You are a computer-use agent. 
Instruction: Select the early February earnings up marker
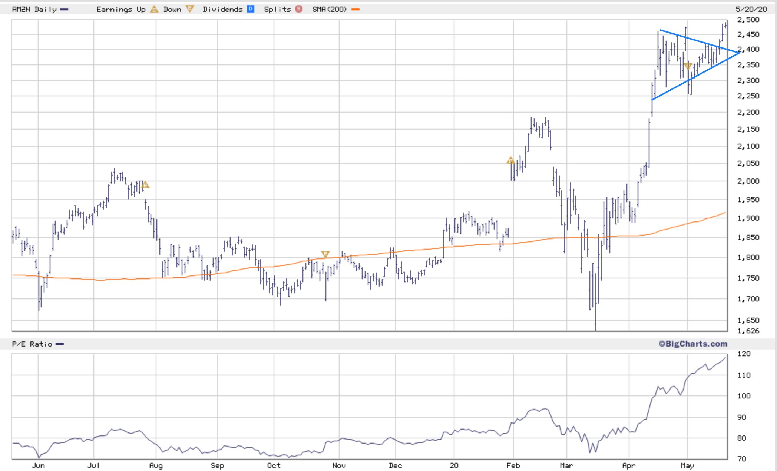tap(510, 161)
